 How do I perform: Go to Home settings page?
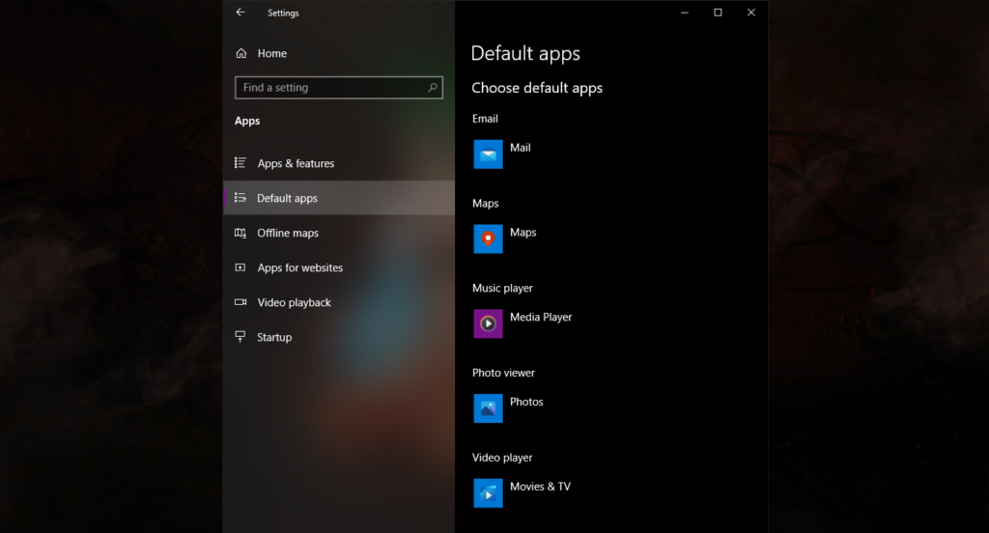tap(271, 54)
